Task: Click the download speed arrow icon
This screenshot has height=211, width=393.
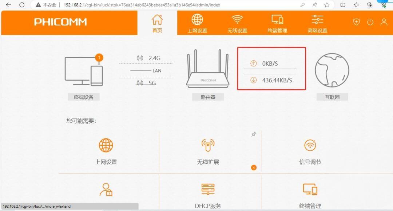Action: pos(254,80)
